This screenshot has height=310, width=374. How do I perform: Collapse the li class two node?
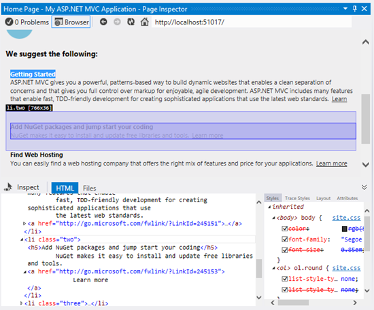[22, 239]
